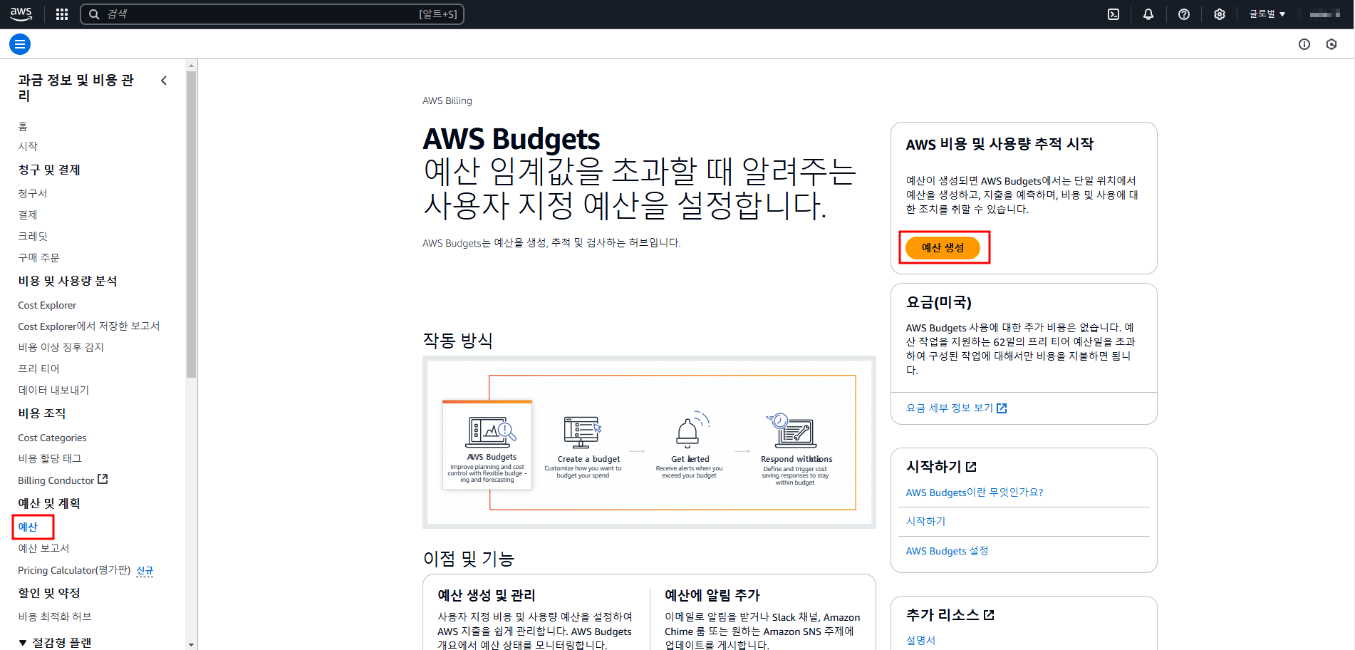Collapse the 절감형 플랜 section triangle
The image size is (1355, 650).
tap(23, 643)
